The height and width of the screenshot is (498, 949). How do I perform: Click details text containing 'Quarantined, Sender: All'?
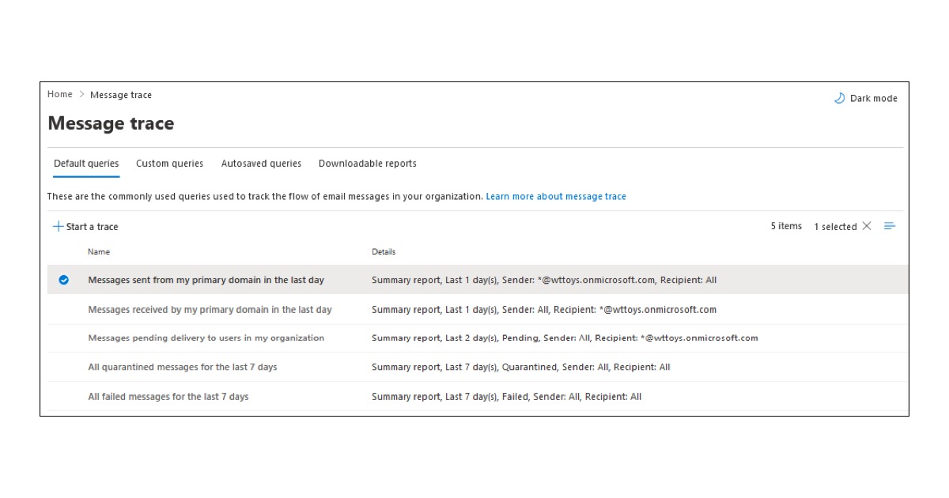click(521, 367)
